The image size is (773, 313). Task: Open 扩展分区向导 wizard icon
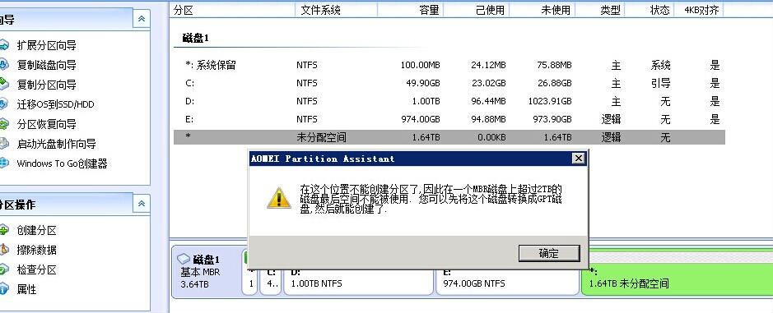(4, 45)
